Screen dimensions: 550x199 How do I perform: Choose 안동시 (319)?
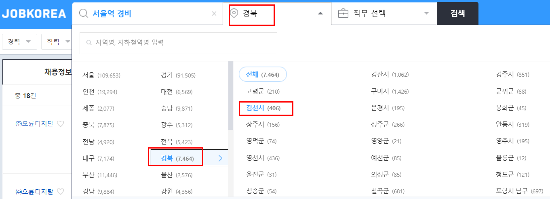click(512, 125)
